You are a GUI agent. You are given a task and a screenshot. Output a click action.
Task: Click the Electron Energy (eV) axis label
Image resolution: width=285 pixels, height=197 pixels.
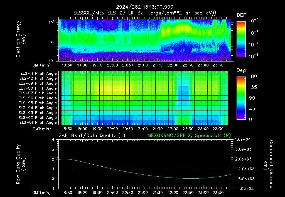pyautogui.click(x=21, y=39)
